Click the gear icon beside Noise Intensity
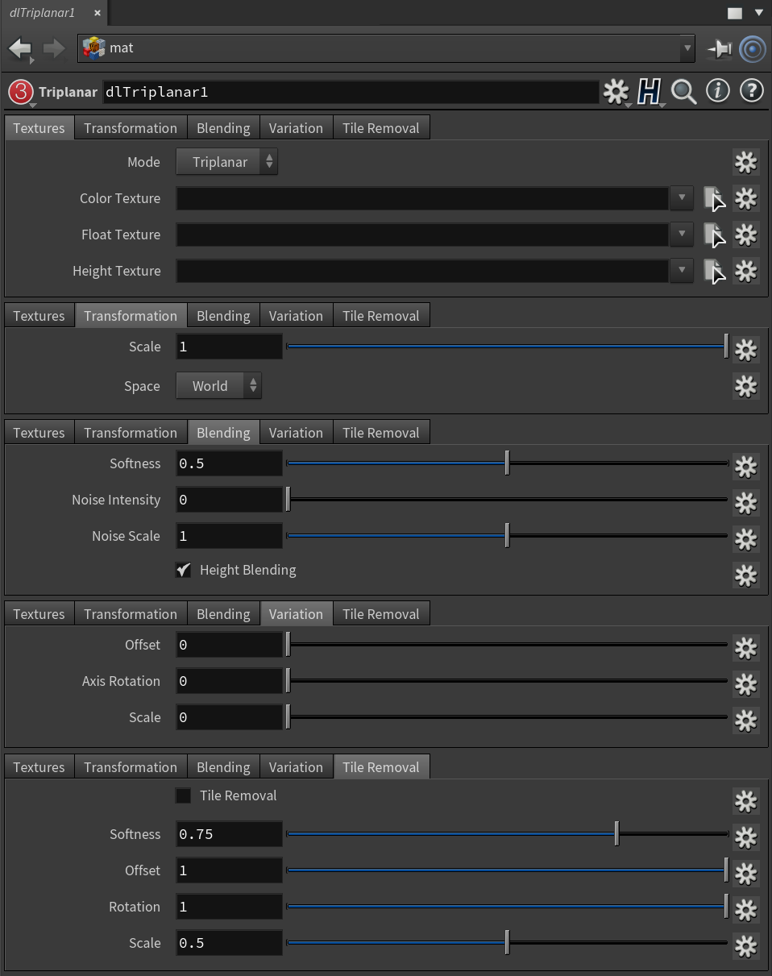Screen dimensions: 772x976 coord(745,501)
